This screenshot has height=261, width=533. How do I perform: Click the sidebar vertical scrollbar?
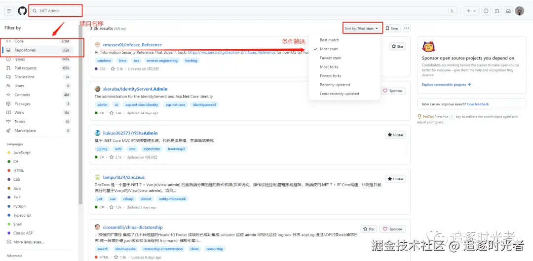click(x=80, y=115)
